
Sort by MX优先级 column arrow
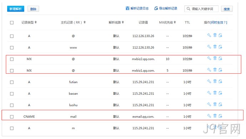tap(175, 22)
